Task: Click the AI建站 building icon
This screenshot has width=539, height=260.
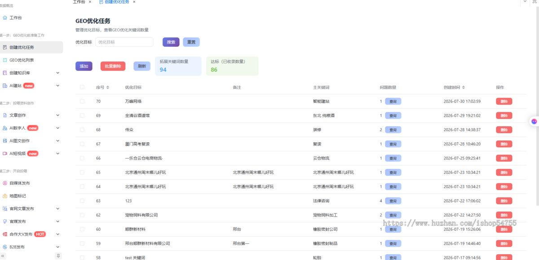Action: tap(4, 85)
